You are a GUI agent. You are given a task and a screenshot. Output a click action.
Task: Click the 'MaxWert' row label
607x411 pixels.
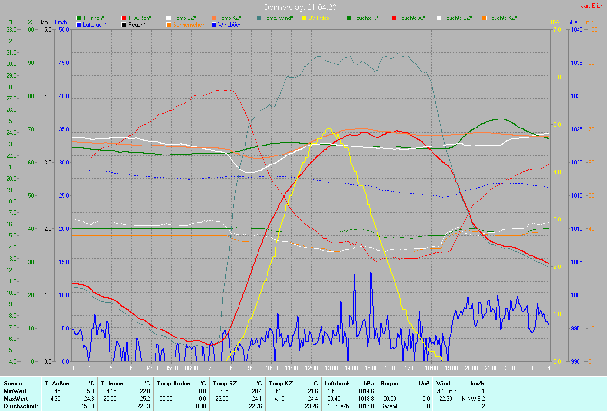pos(15,398)
